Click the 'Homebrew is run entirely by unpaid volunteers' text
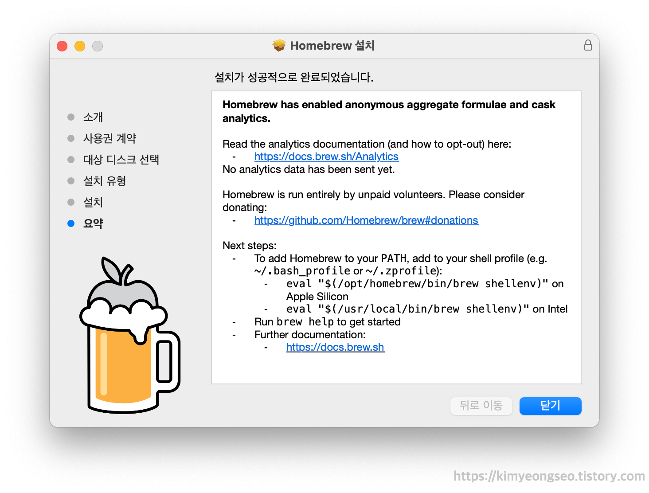649x493 pixels. 373,201
